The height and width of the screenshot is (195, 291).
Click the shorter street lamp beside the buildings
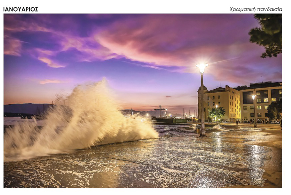(254, 110)
